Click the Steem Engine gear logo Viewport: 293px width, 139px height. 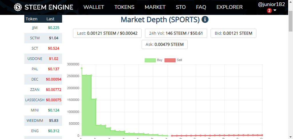click(x=18, y=7)
